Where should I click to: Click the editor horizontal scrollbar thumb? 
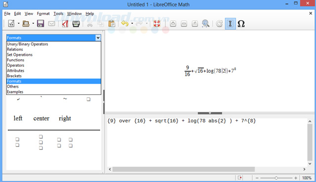pos(184,169)
